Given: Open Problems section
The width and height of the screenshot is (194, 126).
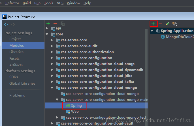Looking at the screenshot, I should click(x=17, y=95).
